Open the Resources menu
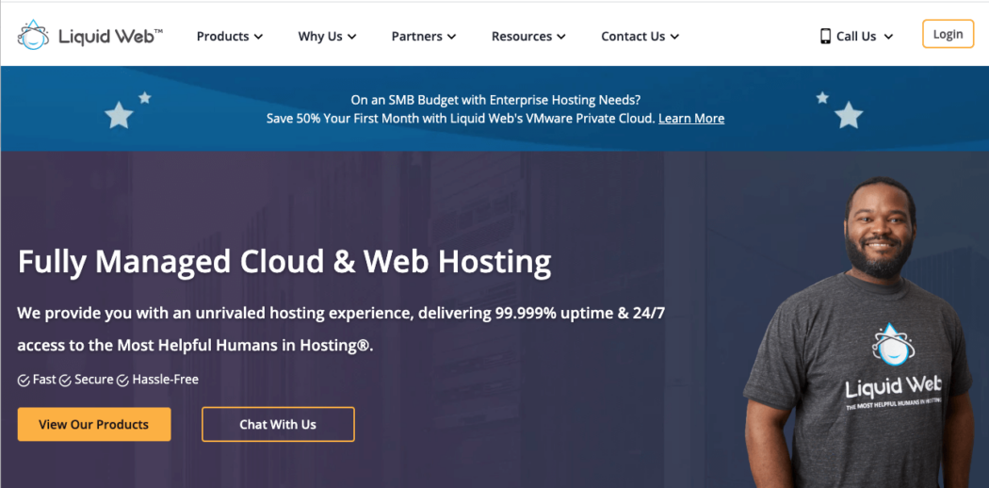This screenshot has height=488, width=989. point(522,36)
